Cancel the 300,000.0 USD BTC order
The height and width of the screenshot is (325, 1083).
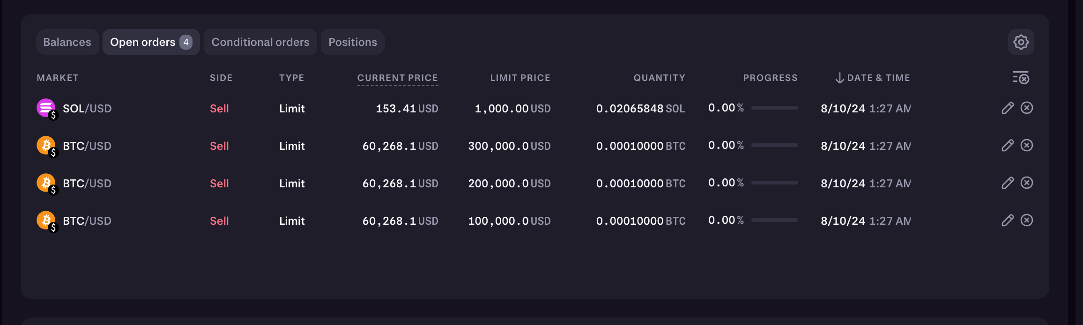pos(1027,146)
